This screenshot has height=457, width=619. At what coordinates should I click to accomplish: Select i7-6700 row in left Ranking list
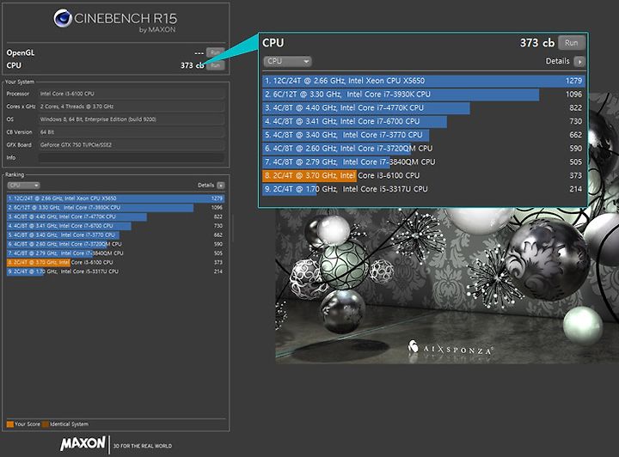click(x=116, y=226)
